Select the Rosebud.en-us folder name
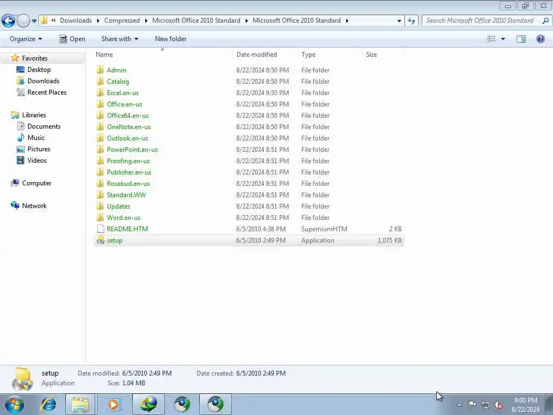Viewport: 553px width, 415px height. (128, 183)
